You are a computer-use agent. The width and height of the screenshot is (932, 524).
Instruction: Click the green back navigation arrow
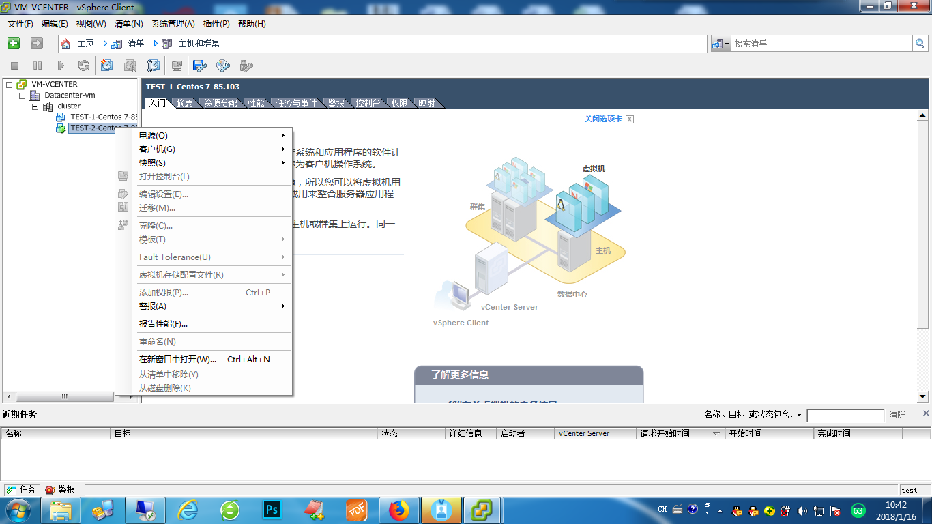[14, 43]
